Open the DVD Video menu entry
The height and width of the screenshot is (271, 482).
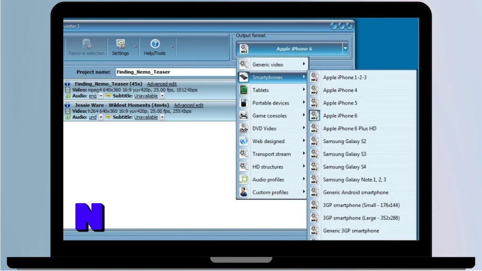point(272,128)
